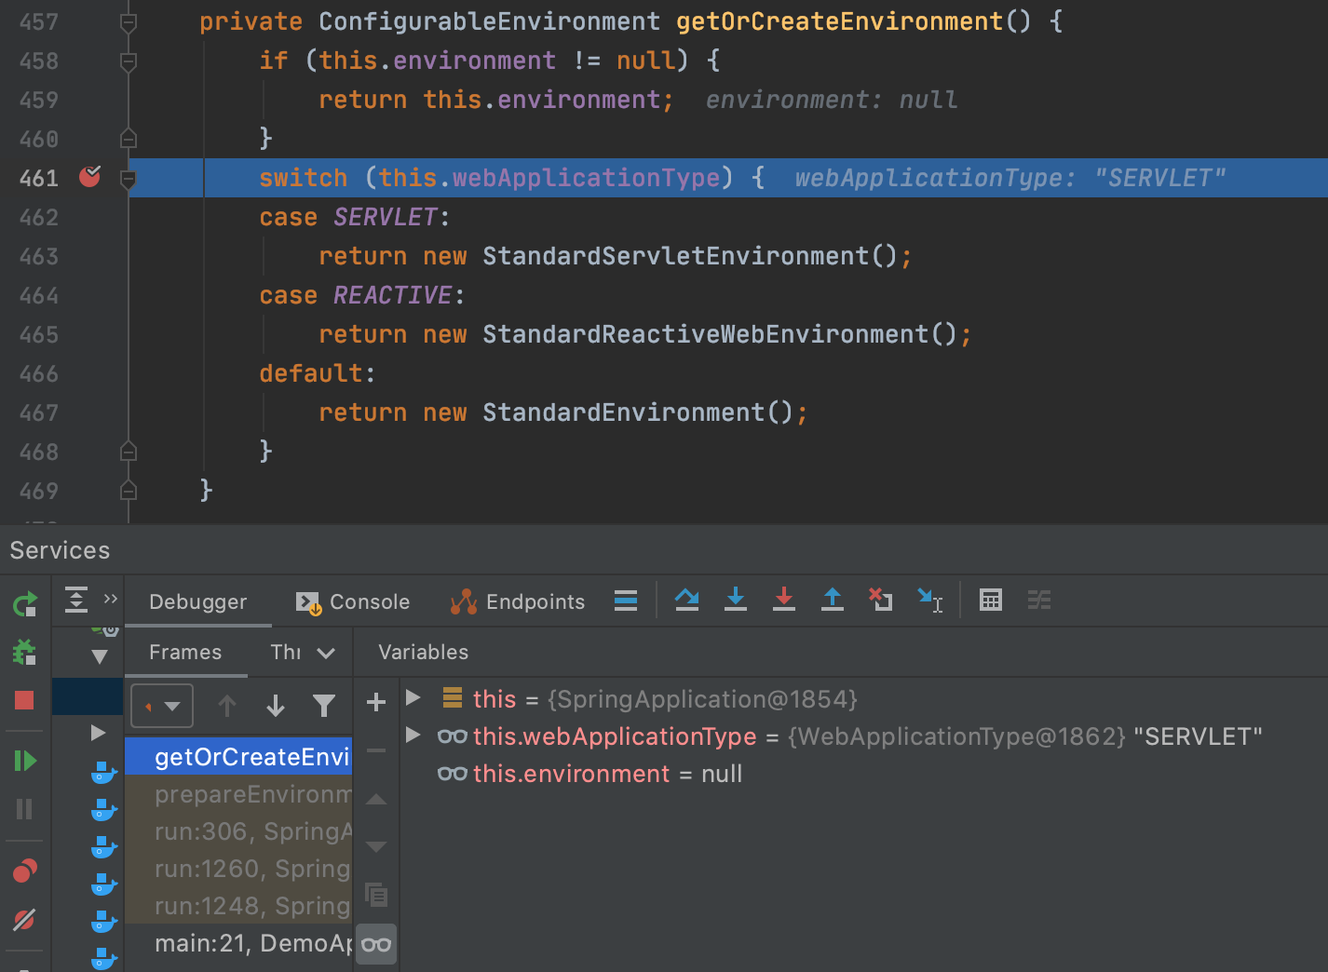The image size is (1328, 972).
Task: Show hidden Services toolbar actions via double chevron
Action: 111,599
